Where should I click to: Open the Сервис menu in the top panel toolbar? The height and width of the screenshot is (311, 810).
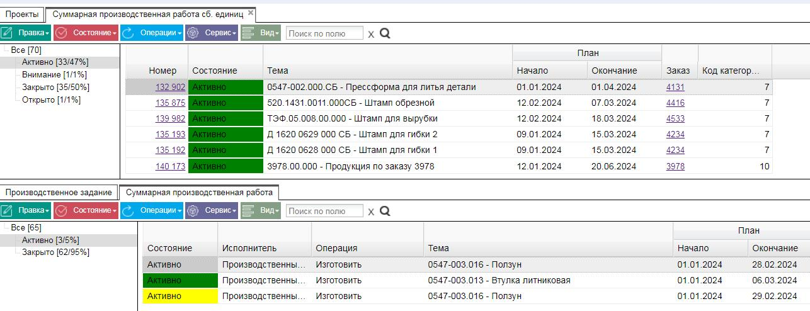pyautogui.click(x=212, y=33)
